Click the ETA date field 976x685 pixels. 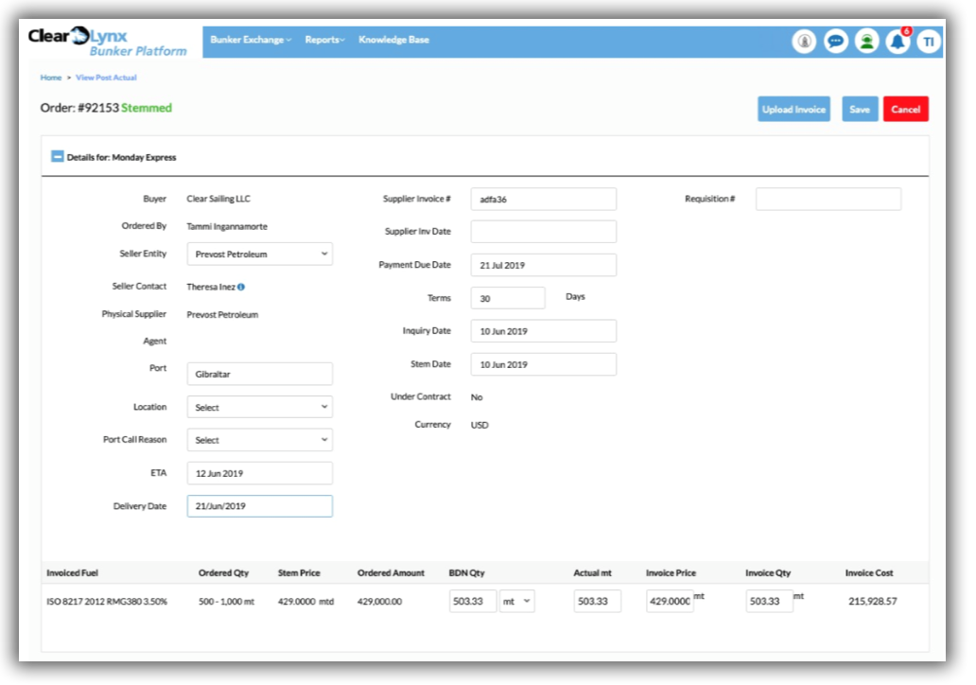point(259,473)
